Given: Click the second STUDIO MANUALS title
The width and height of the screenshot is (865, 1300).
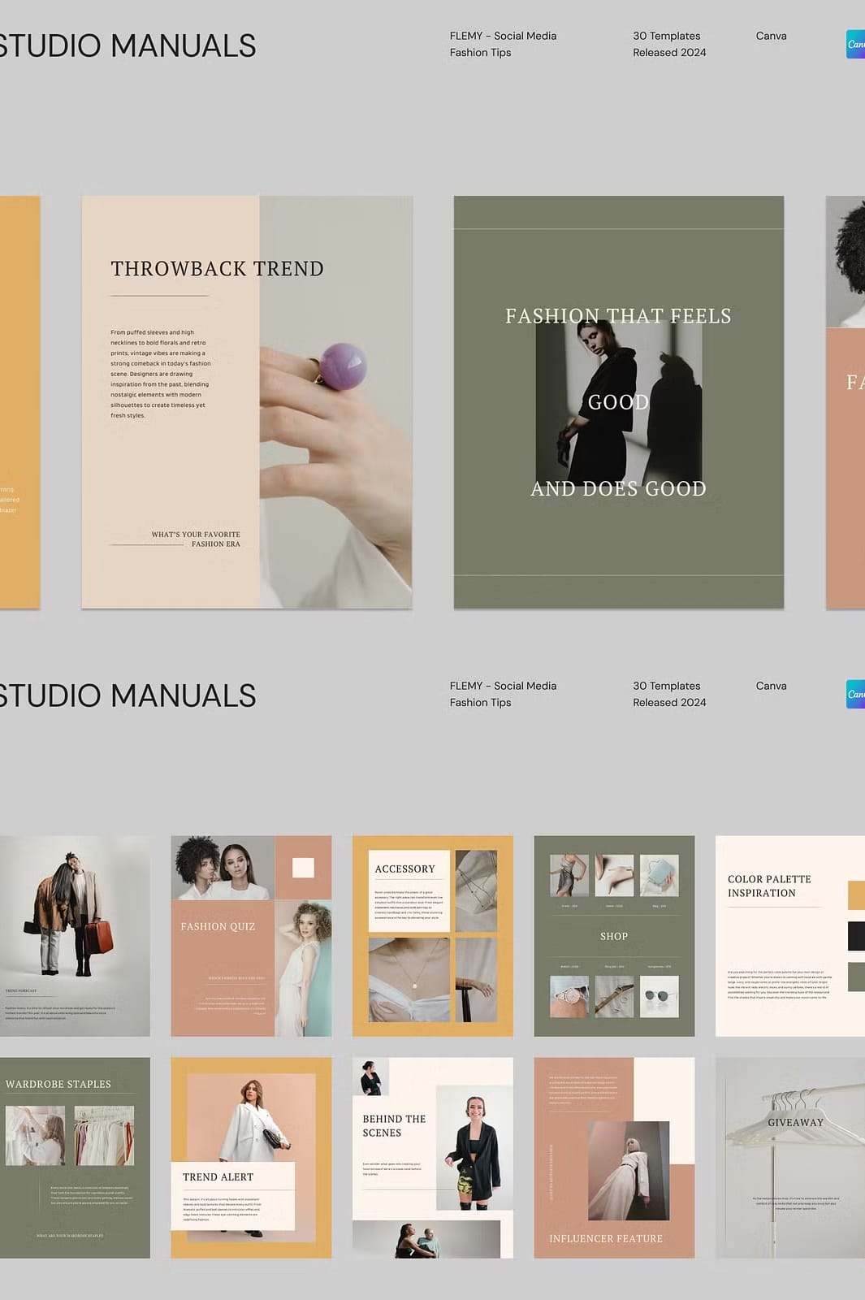Looking at the screenshot, I should 128,695.
